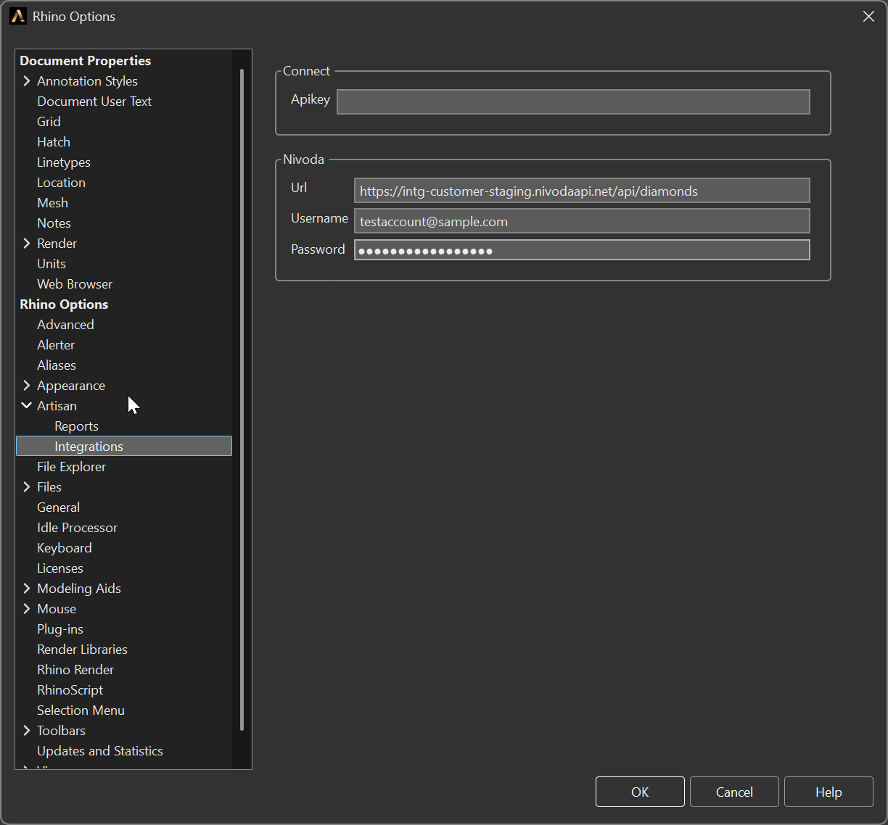The width and height of the screenshot is (888, 825).
Task: Click the Cancel button
Action: tap(734, 792)
